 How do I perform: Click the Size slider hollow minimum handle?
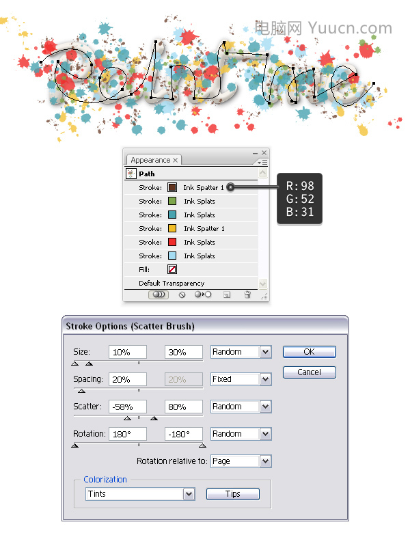click(74, 364)
